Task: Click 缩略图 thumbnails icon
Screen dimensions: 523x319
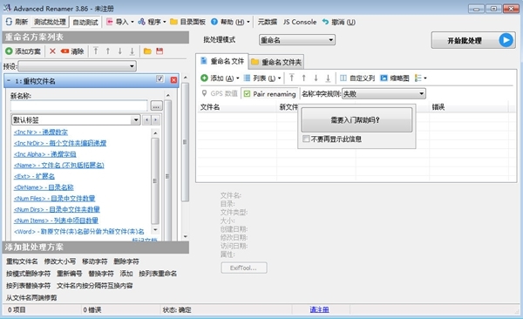Action: (x=384, y=78)
